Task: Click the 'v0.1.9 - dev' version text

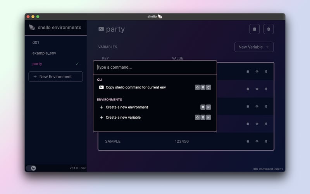Action: 78,168
